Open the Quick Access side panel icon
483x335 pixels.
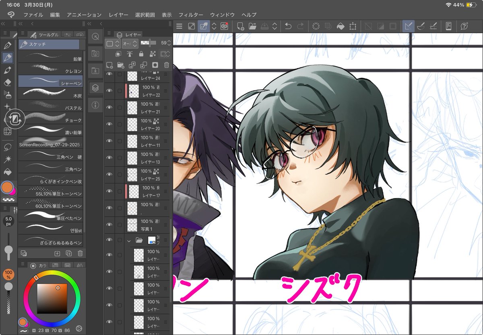point(95,36)
